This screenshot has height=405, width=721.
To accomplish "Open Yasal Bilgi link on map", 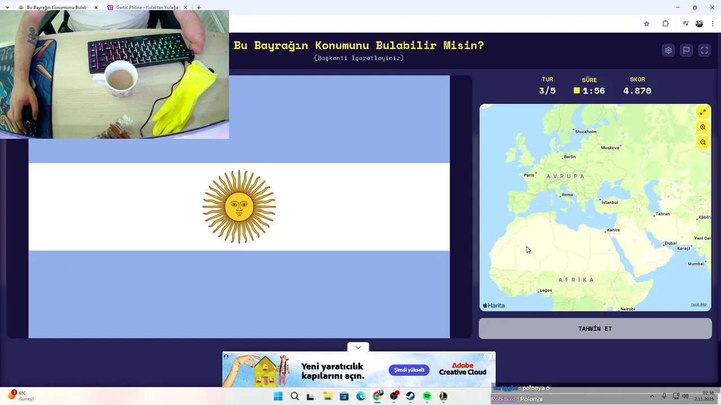I will [698, 304].
